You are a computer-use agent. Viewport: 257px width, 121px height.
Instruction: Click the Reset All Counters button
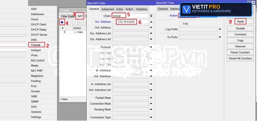point(240,58)
